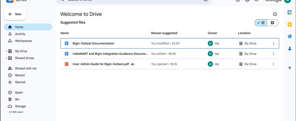Expand the My Drive tree arrow
The image size is (296, 121).
[6, 51]
